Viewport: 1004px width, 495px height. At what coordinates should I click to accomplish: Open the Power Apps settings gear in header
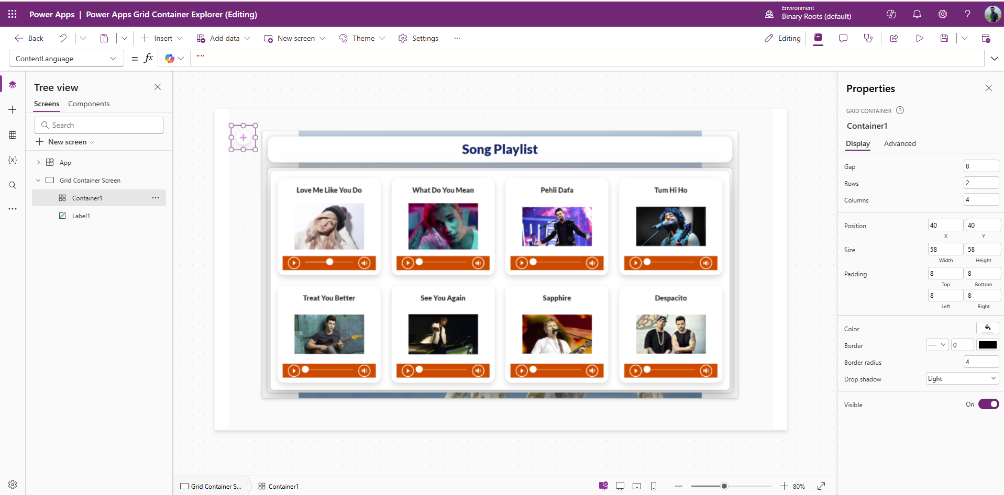tap(943, 14)
